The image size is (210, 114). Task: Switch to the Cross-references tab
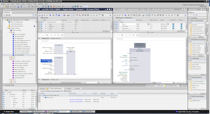coord(56,89)
